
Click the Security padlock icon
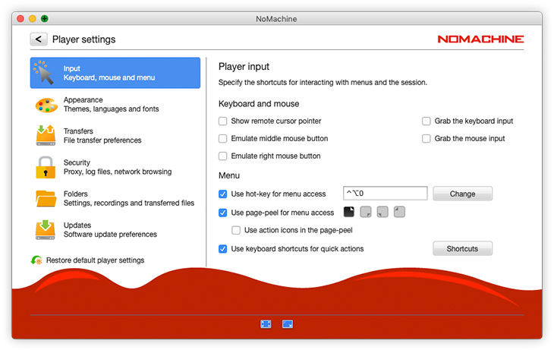46,167
